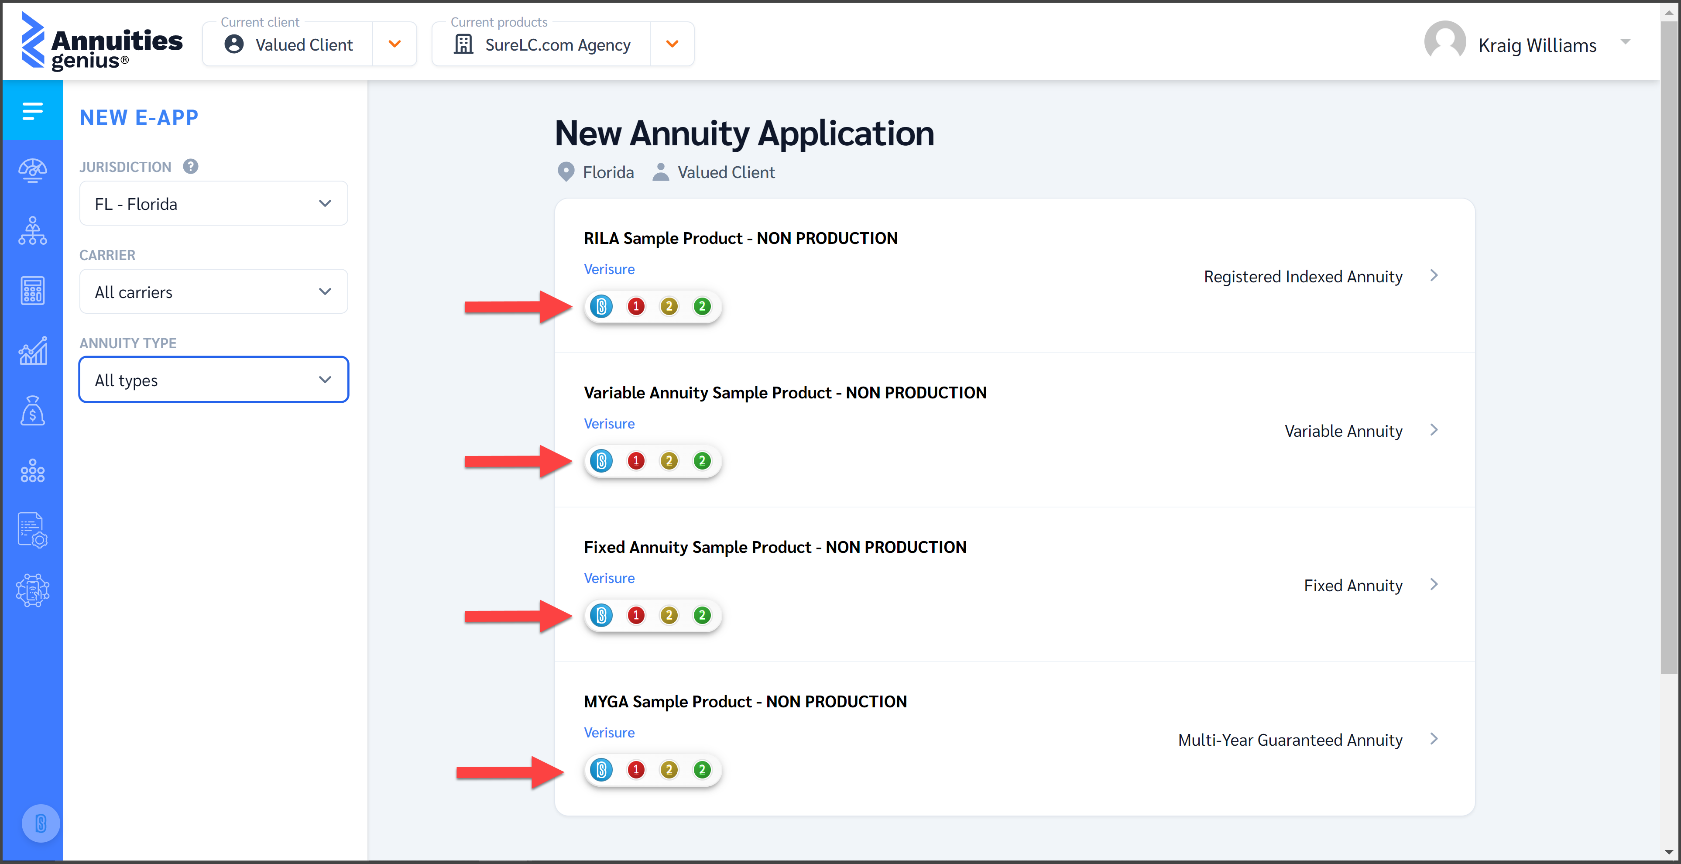
Task: Click the Jurisdiction help question icon
Action: pyautogui.click(x=191, y=166)
